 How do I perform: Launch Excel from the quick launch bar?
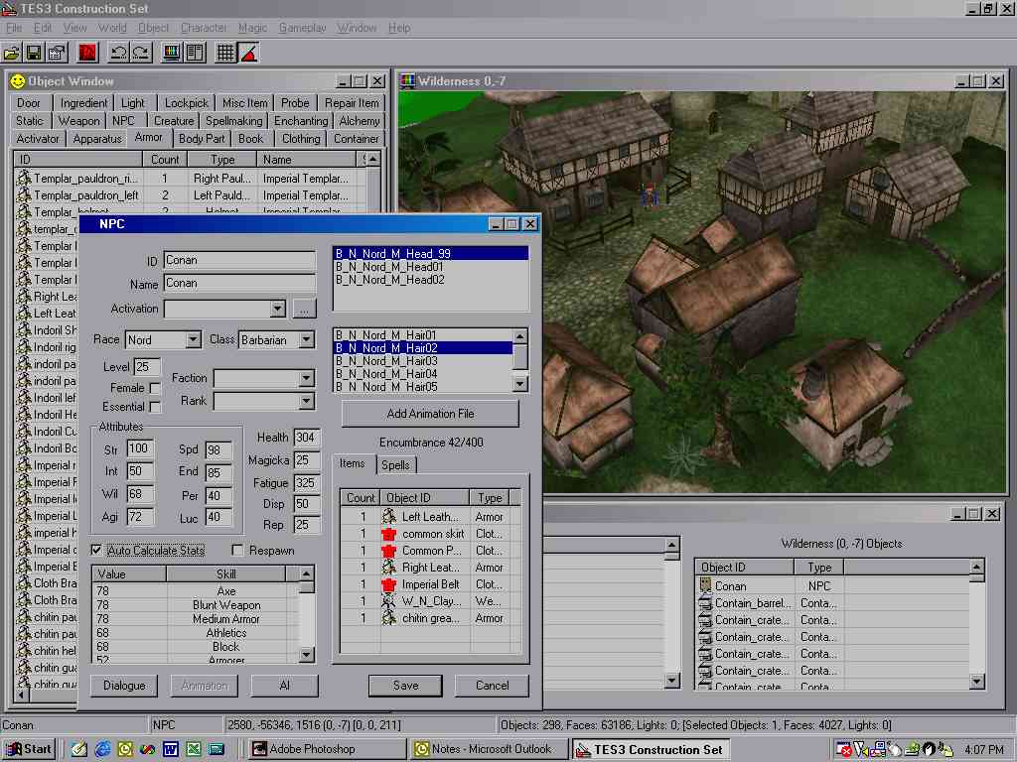point(194,749)
